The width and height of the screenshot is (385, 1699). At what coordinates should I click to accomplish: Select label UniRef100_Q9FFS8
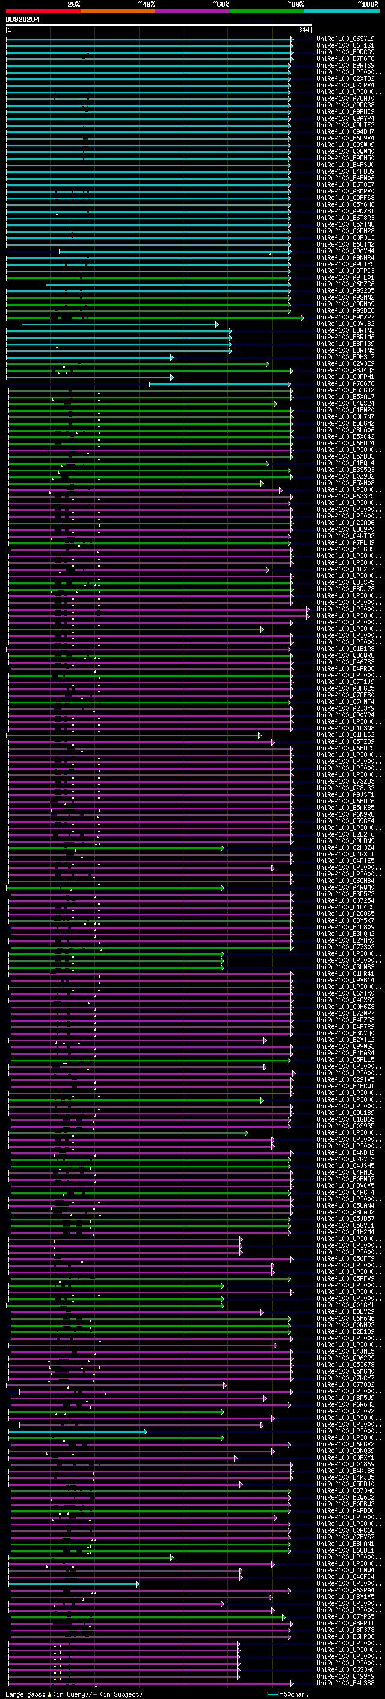[x=345, y=198]
